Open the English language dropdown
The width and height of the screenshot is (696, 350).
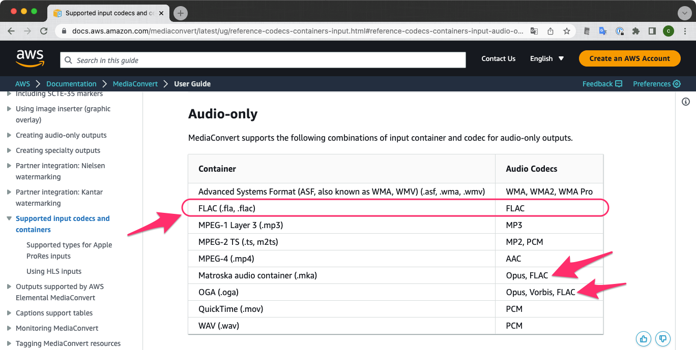547,58
